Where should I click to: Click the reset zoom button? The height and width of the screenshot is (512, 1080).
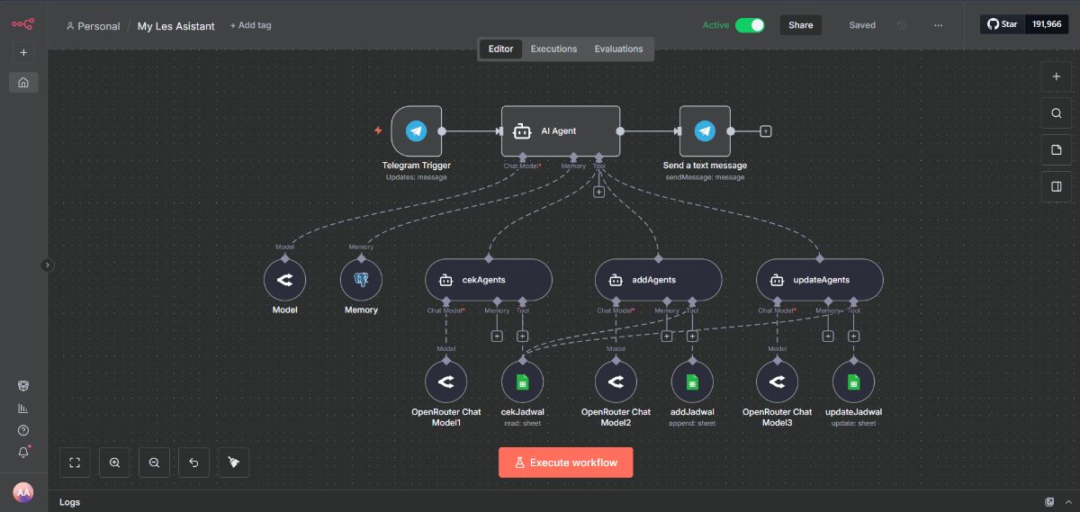tap(193, 463)
